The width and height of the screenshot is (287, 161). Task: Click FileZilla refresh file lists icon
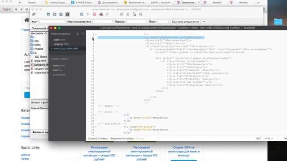point(82,14)
